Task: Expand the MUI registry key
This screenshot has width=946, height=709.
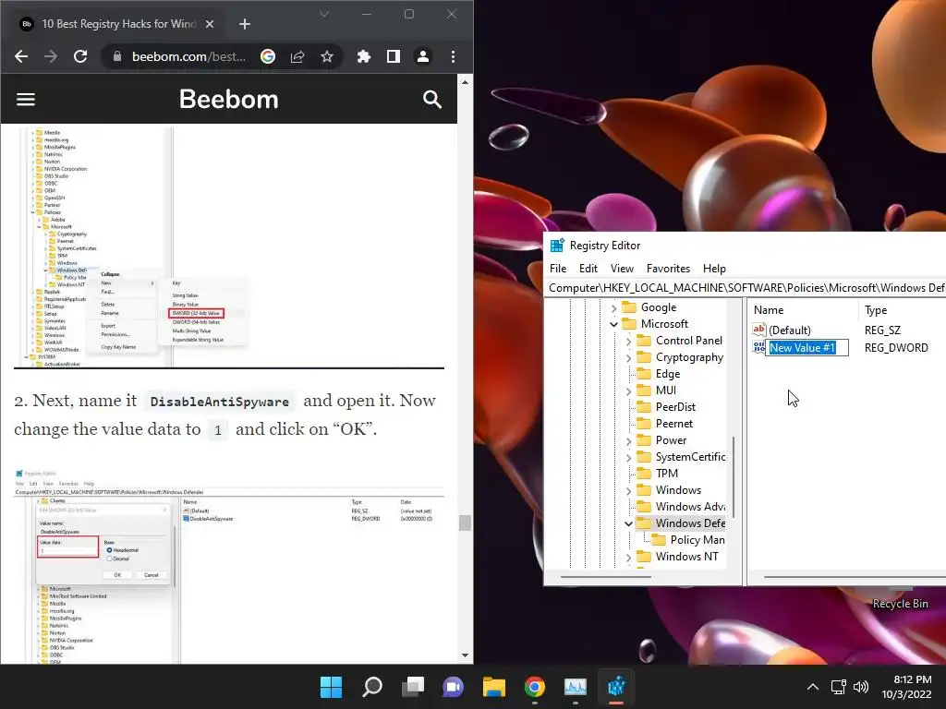Action: pos(628,391)
